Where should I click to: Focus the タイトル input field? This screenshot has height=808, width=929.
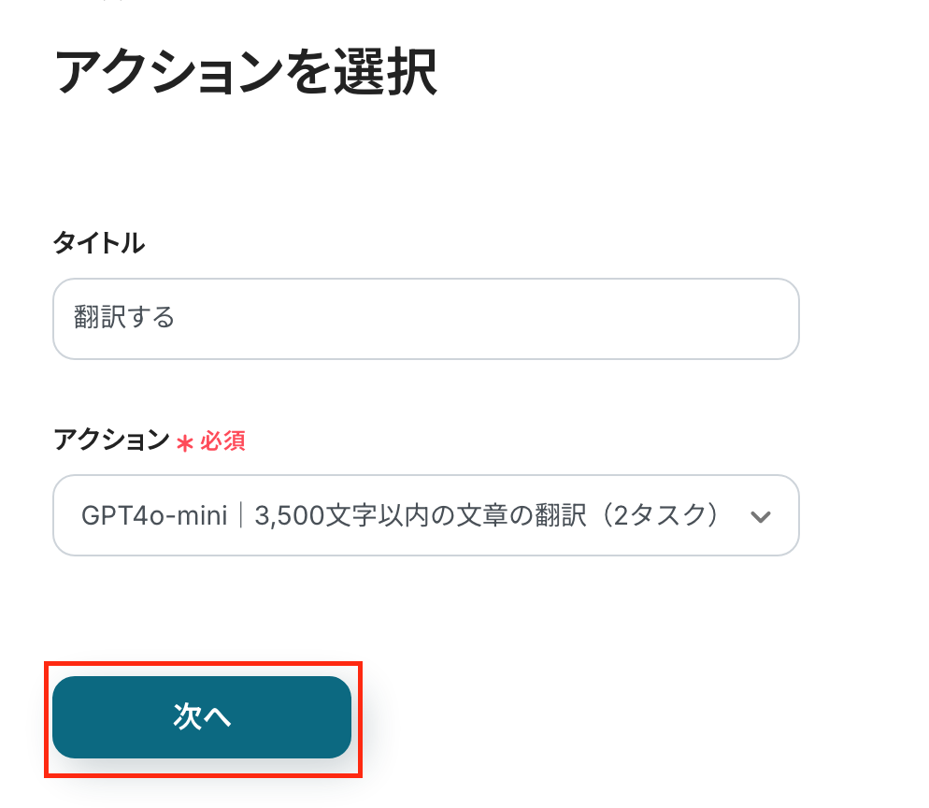(425, 319)
